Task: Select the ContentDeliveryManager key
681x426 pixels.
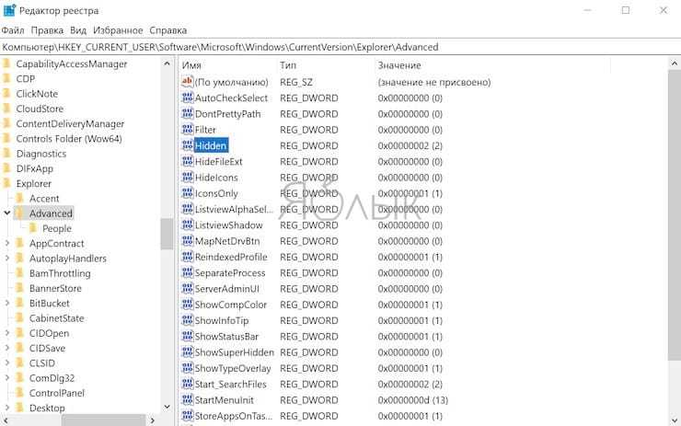Action: [x=70, y=124]
